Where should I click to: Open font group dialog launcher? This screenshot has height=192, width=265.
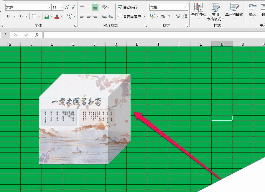(x=75, y=26)
